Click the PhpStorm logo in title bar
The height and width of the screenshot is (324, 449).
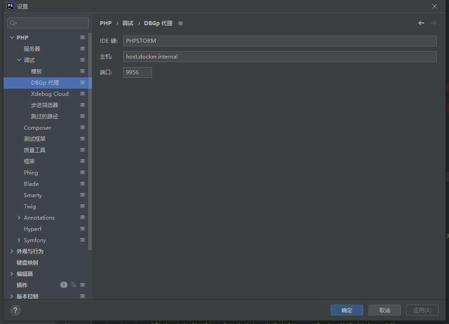10,6
